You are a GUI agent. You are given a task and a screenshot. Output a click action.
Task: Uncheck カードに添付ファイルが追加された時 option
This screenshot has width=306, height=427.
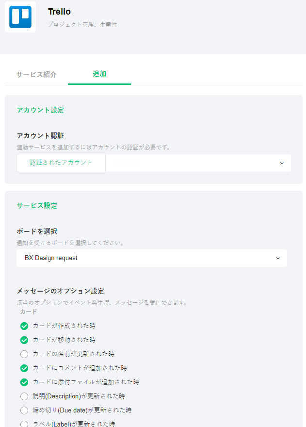coord(24,382)
